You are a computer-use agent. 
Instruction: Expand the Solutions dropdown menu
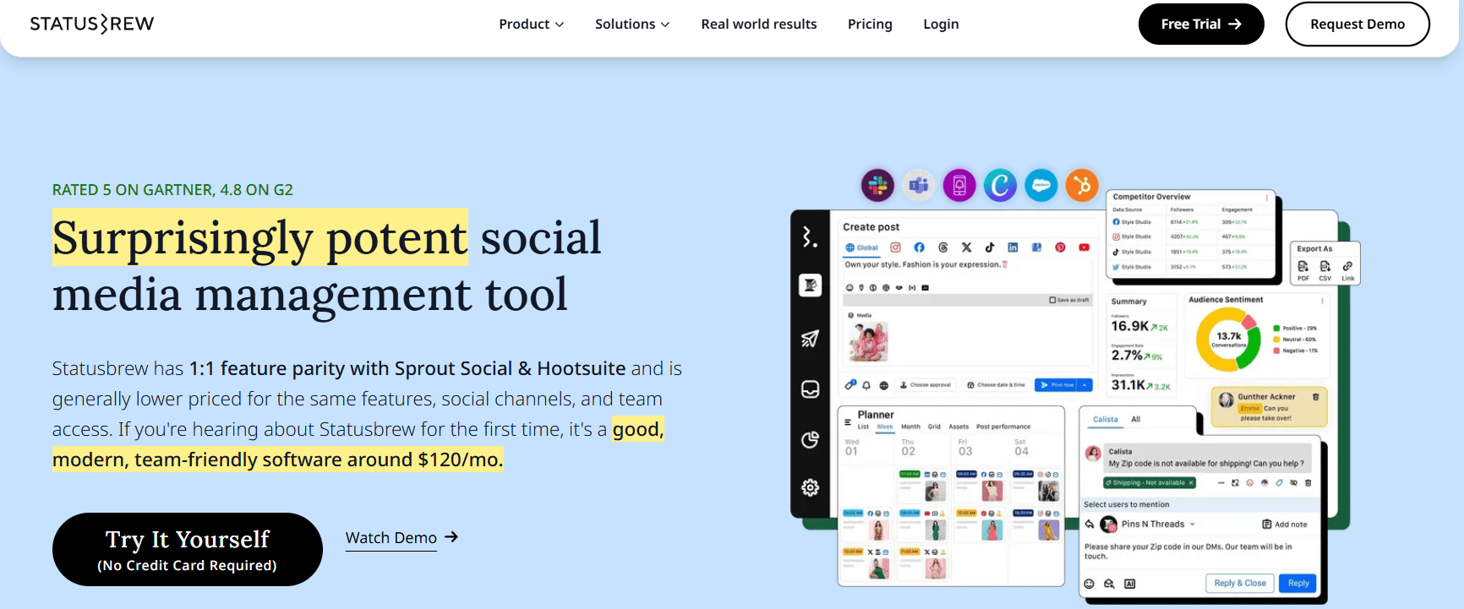632,24
